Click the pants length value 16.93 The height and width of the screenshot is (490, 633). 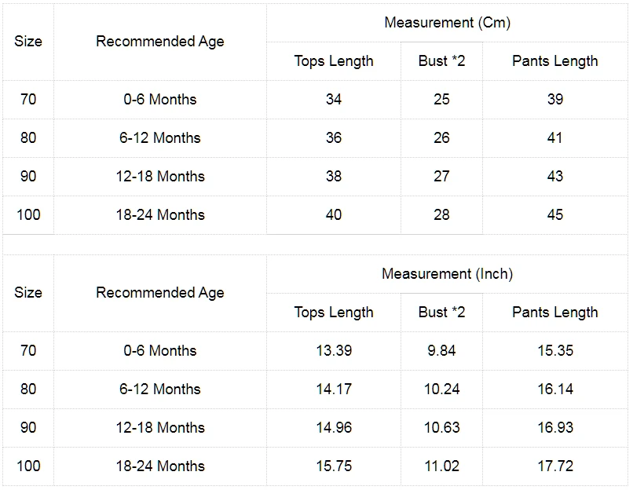pos(555,427)
